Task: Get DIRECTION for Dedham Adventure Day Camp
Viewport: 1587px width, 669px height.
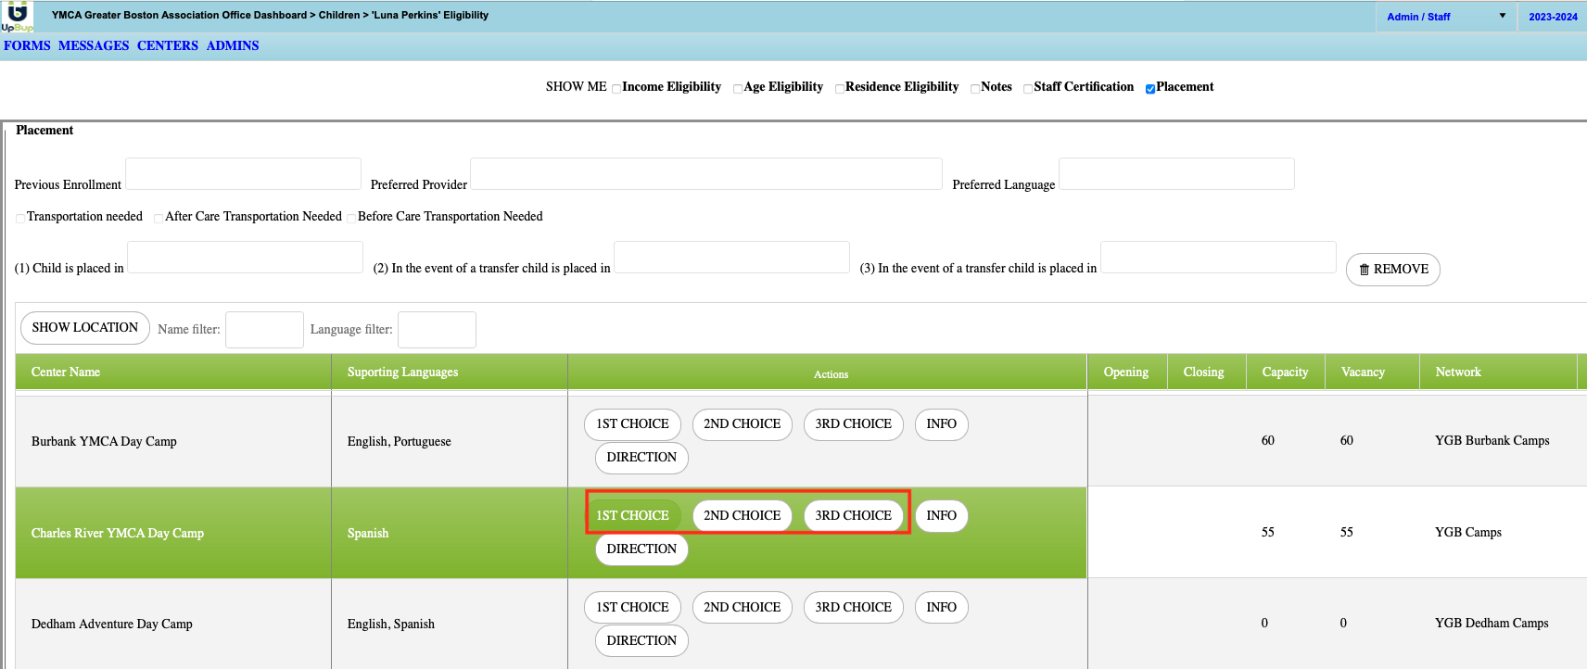Action: tap(641, 641)
